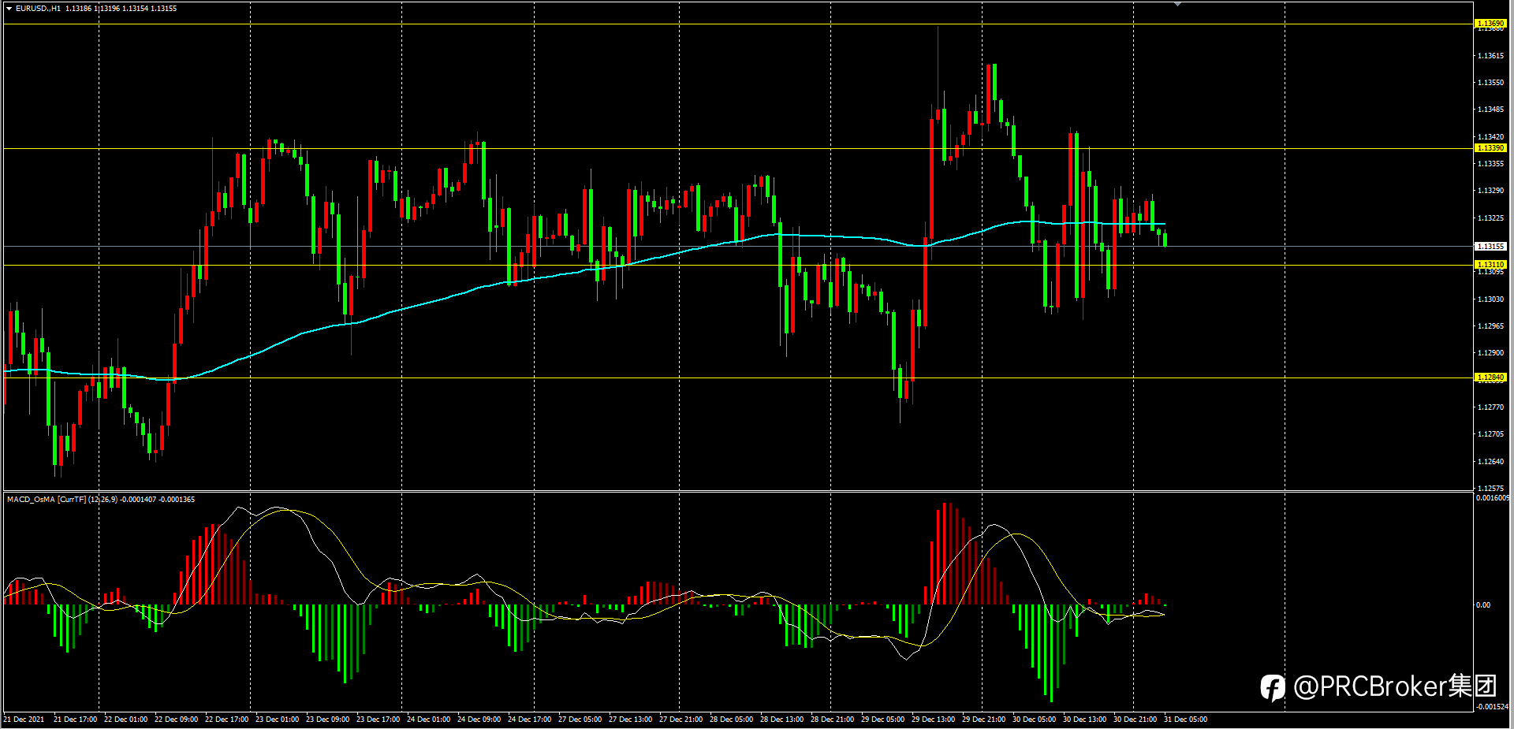Screen dimensions: 1514x729
Task: Select the yellow 1.13390 price level label
Action: 1490,148
